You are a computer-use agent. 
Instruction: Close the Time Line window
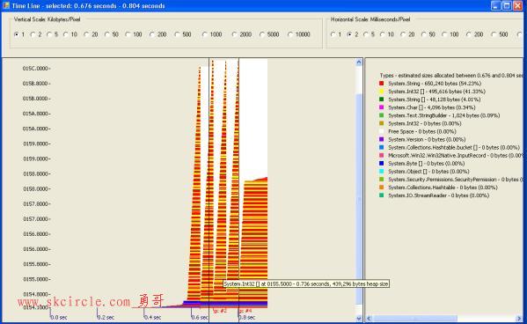tap(518, 5)
